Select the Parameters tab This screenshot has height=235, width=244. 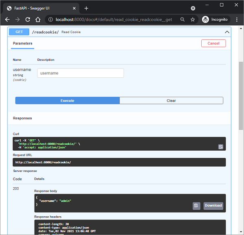pos(22,43)
